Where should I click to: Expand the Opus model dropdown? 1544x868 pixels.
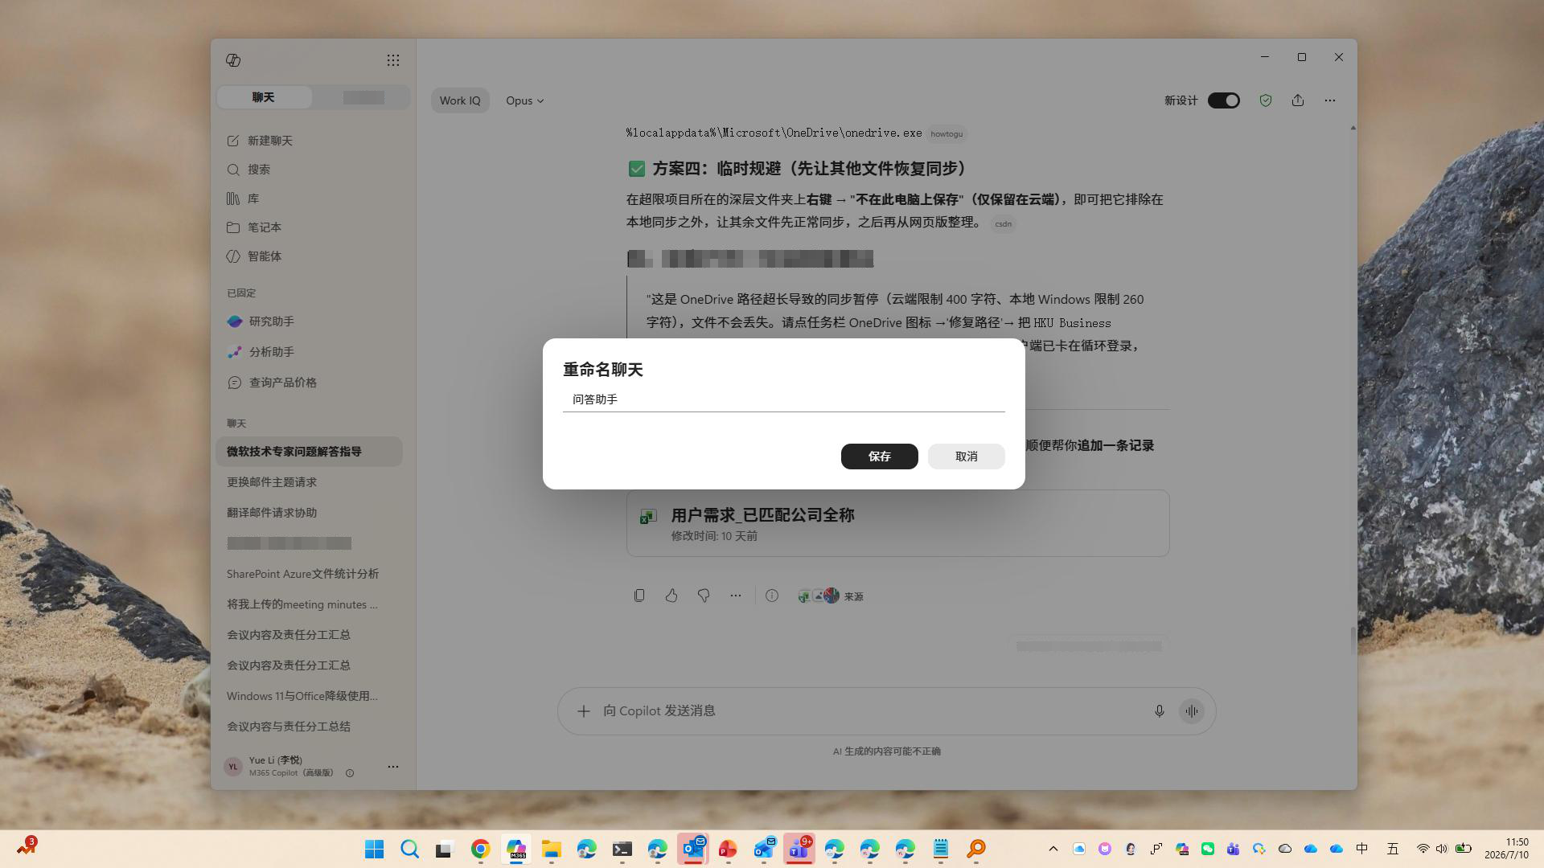(524, 100)
